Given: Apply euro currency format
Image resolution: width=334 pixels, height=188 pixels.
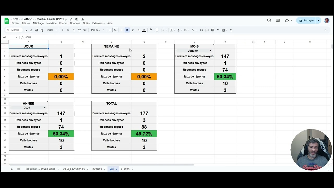Looking at the screenshot, I should (x=62, y=30).
